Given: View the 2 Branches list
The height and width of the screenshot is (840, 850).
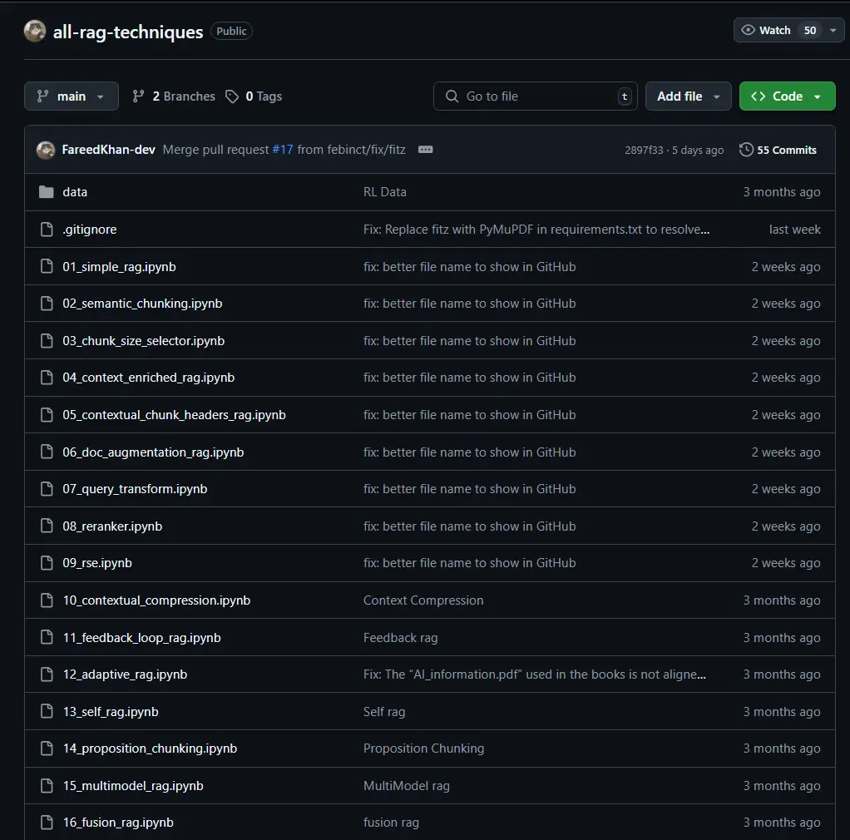Looking at the screenshot, I should [175, 96].
